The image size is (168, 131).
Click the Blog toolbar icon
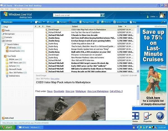[133, 22]
